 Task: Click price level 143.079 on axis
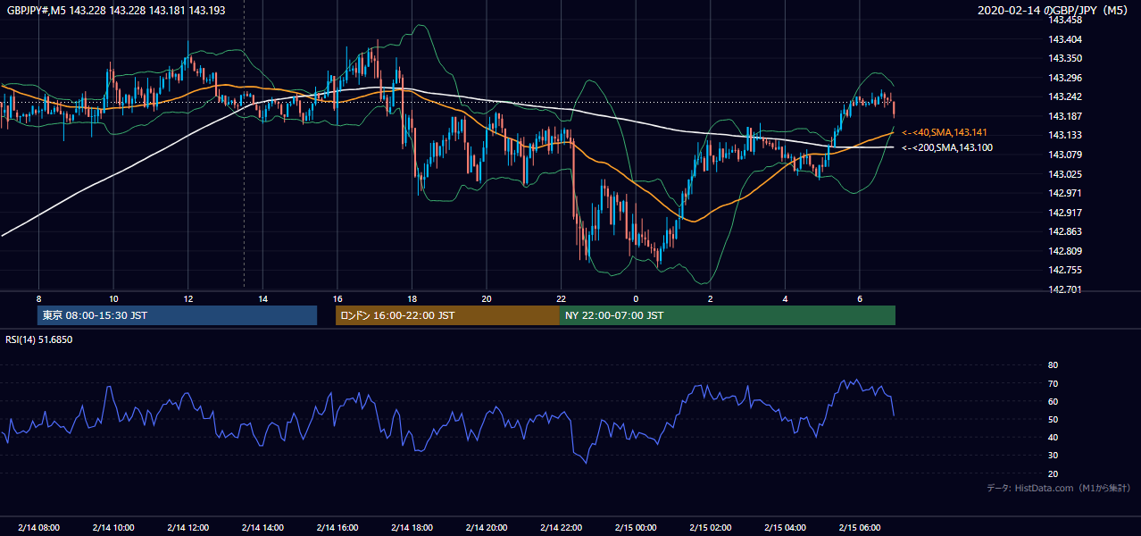1064,155
